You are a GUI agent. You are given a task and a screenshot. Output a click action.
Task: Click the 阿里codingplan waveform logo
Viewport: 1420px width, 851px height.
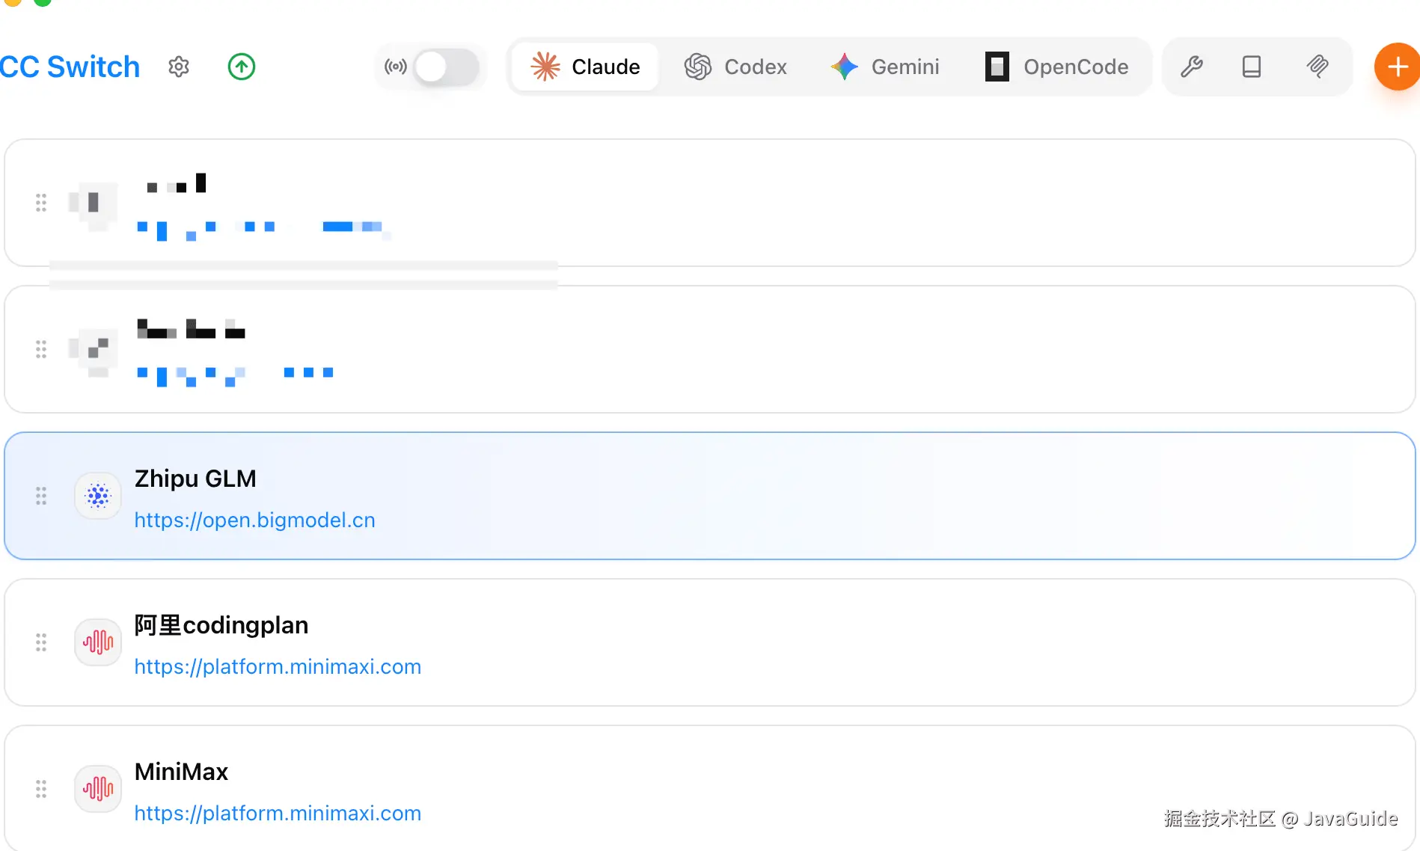(x=98, y=642)
